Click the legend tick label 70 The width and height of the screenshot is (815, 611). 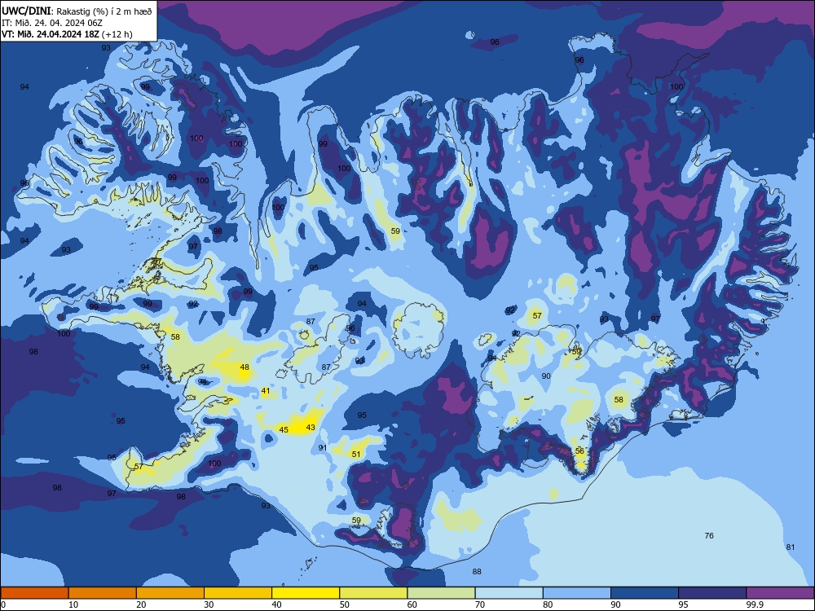(480, 604)
